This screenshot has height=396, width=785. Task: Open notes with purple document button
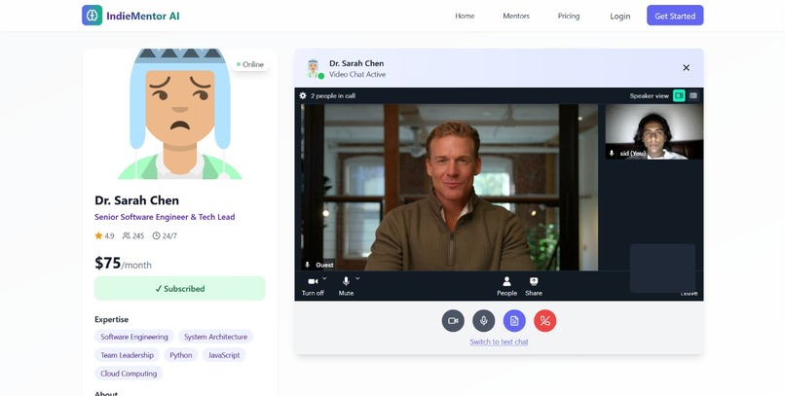[514, 320]
